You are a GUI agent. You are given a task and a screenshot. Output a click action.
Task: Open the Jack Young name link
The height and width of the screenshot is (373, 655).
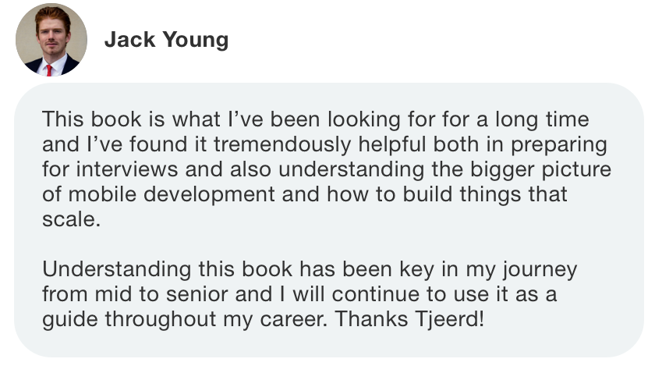tap(166, 40)
